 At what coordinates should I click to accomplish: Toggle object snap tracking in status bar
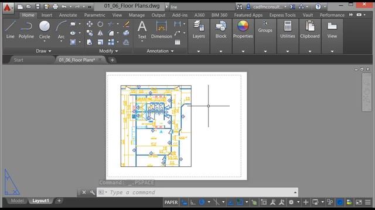pos(230,202)
